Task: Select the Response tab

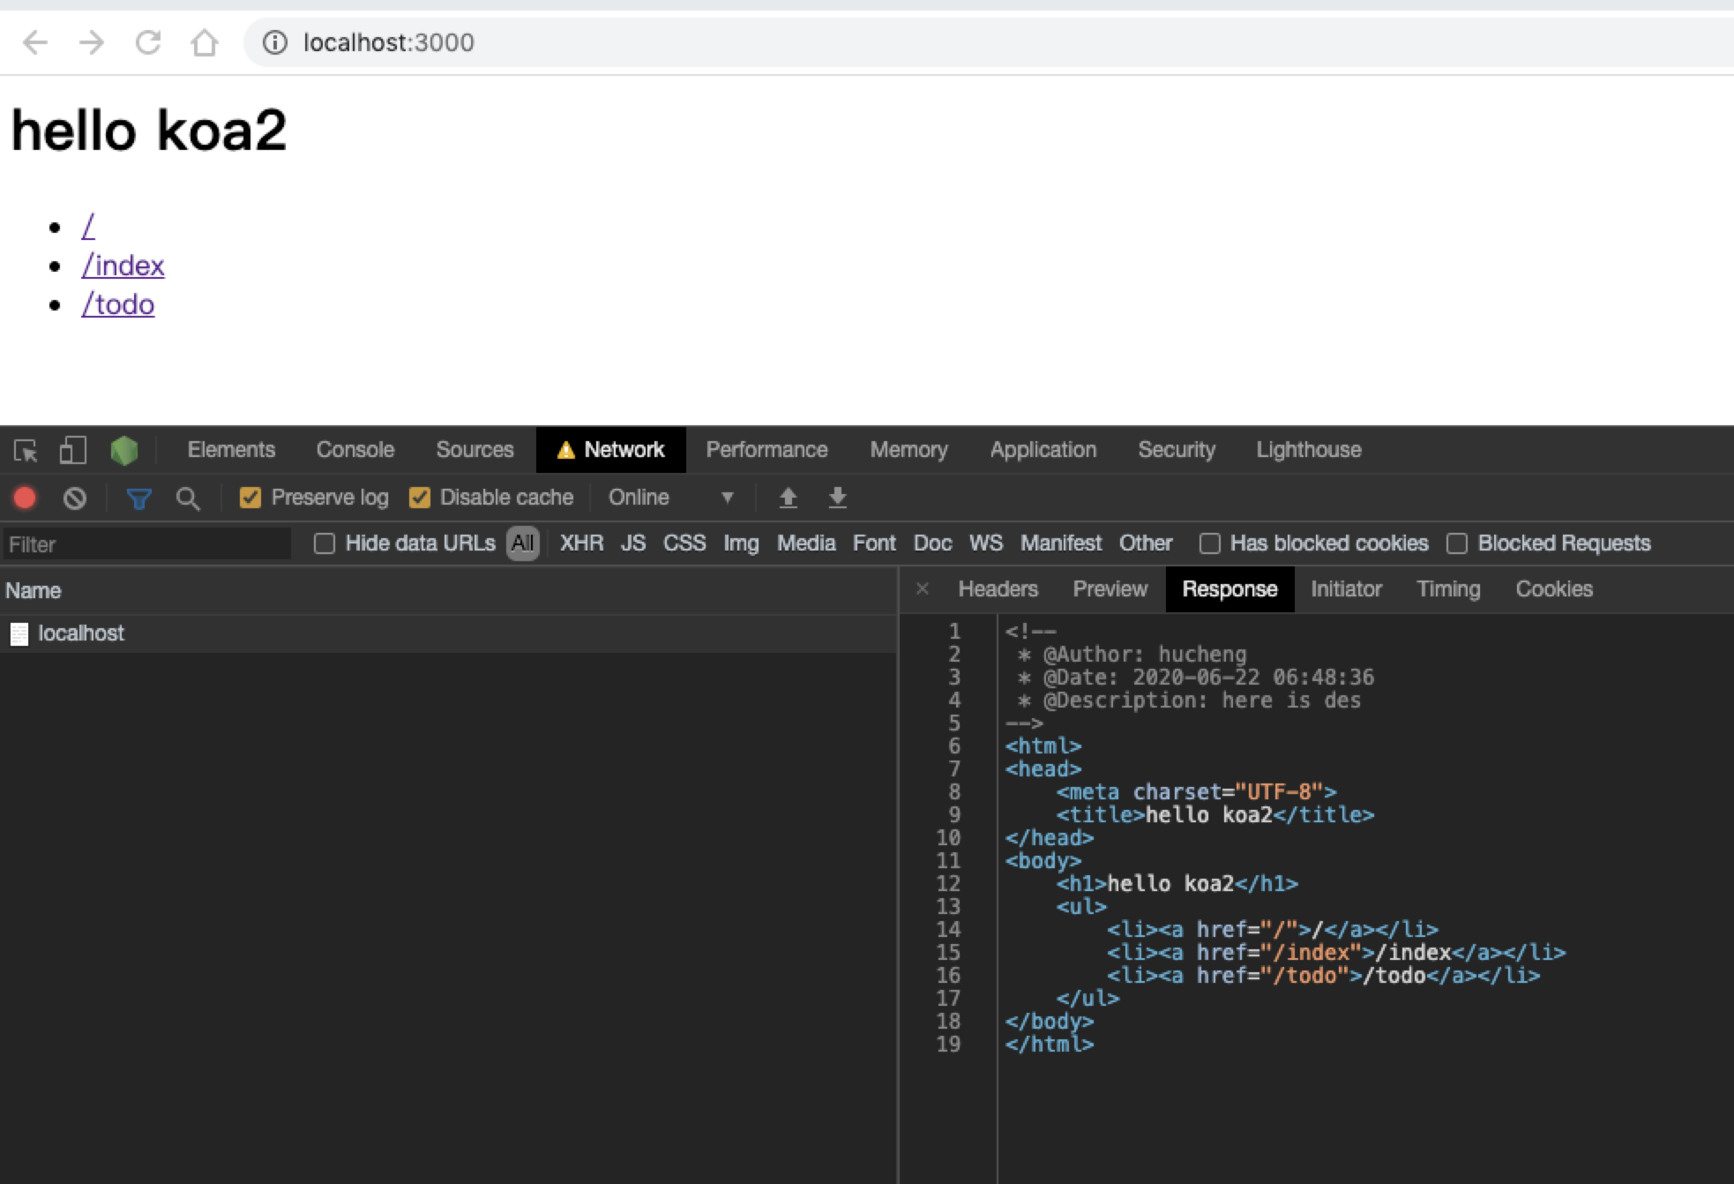Action: (1229, 588)
